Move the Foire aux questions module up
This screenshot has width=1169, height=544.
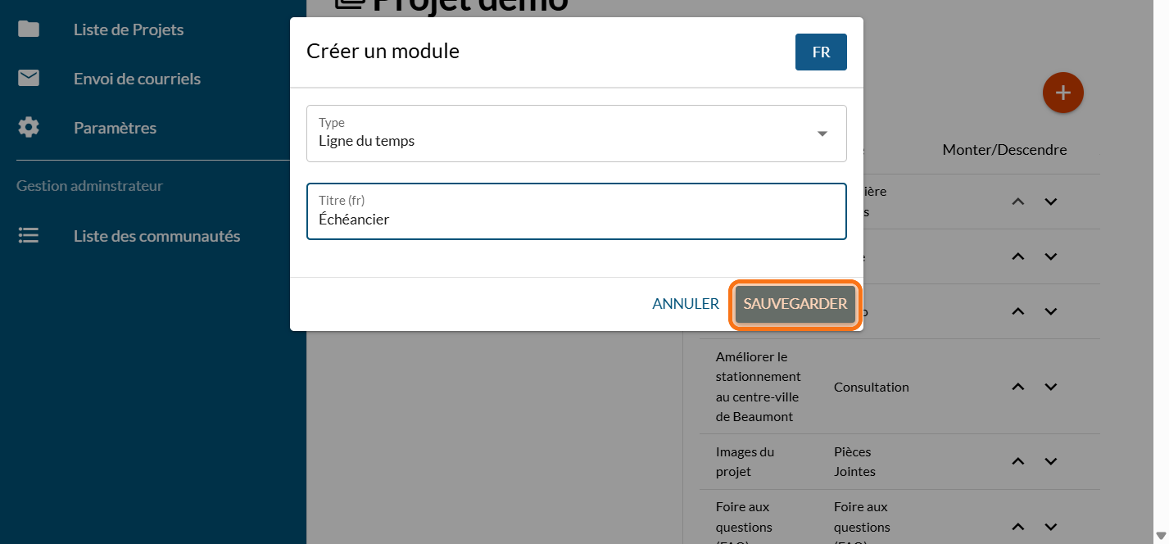tap(1018, 527)
